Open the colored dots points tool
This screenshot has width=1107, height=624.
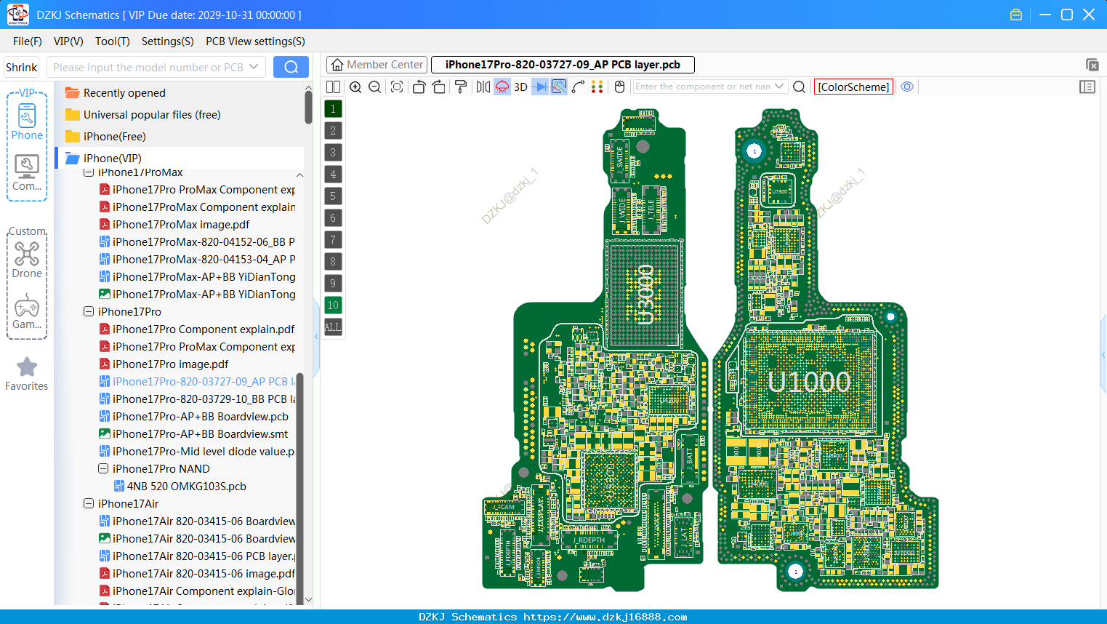[597, 87]
